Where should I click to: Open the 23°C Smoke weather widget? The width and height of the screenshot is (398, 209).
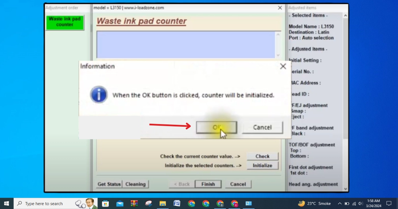314,203
